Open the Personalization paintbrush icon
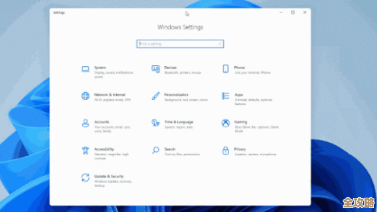Viewport: 377px width, 212px height. (x=156, y=96)
